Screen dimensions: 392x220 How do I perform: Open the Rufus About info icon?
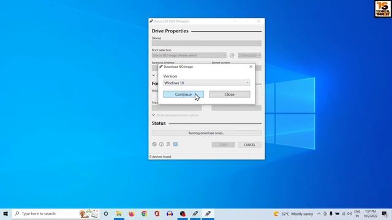[x=161, y=144]
